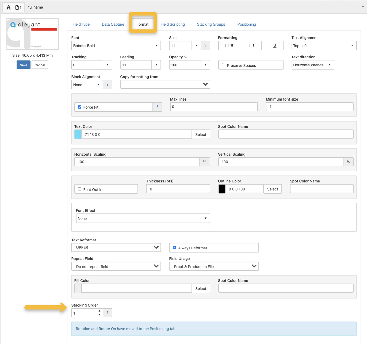
Task: Click the percent addon of Vertical Scaling
Action: click(348, 162)
